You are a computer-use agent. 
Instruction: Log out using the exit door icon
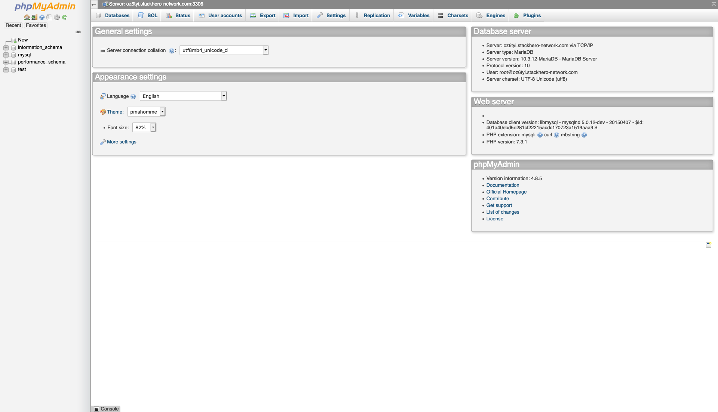(x=34, y=17)
